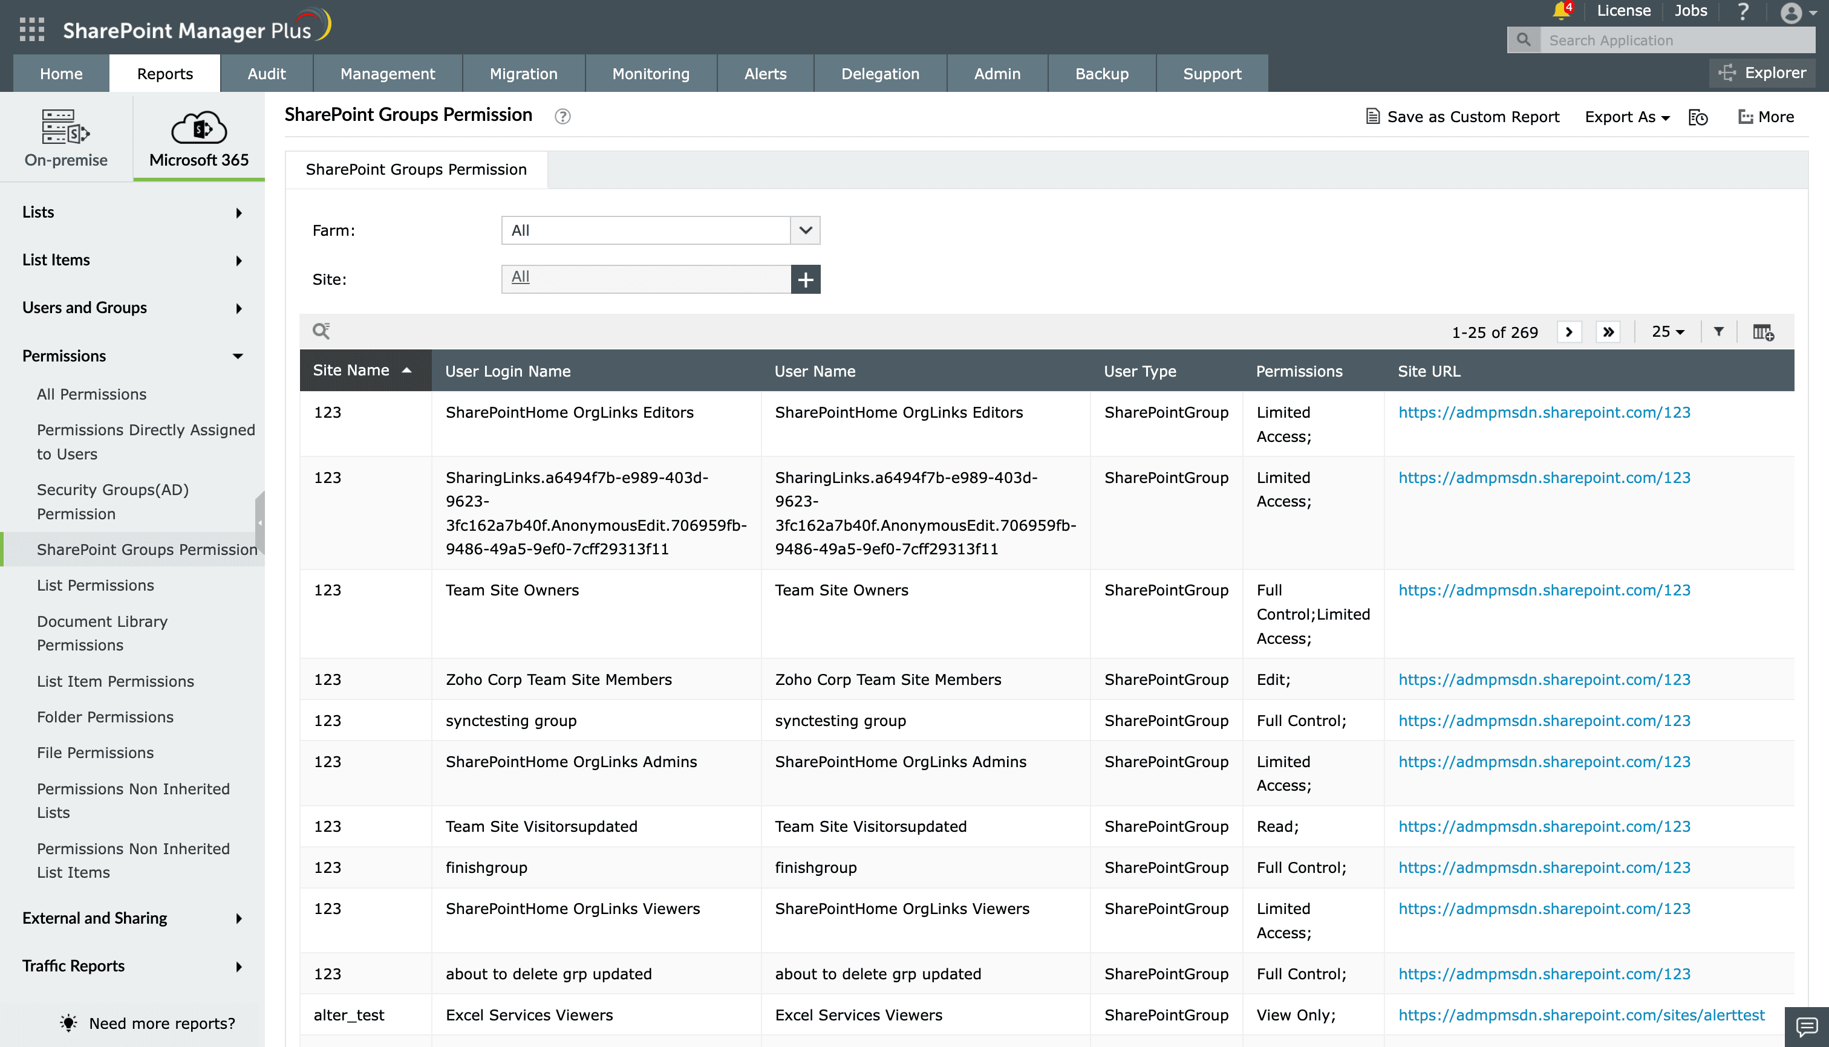
Task: Jump to last page of results
Action: click(x=1608, y=331)
